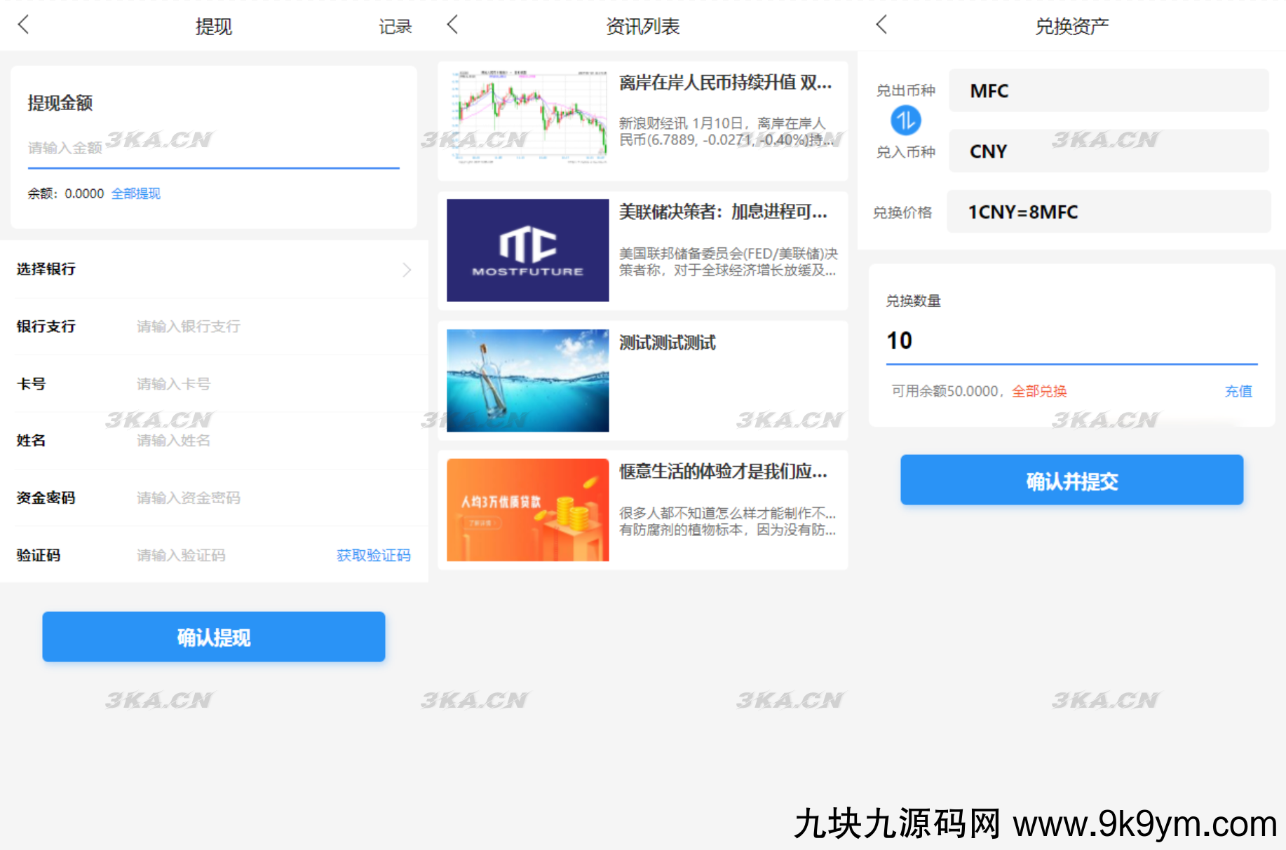
Task: Open the orange loan banner article
Action: click(528, 510)
